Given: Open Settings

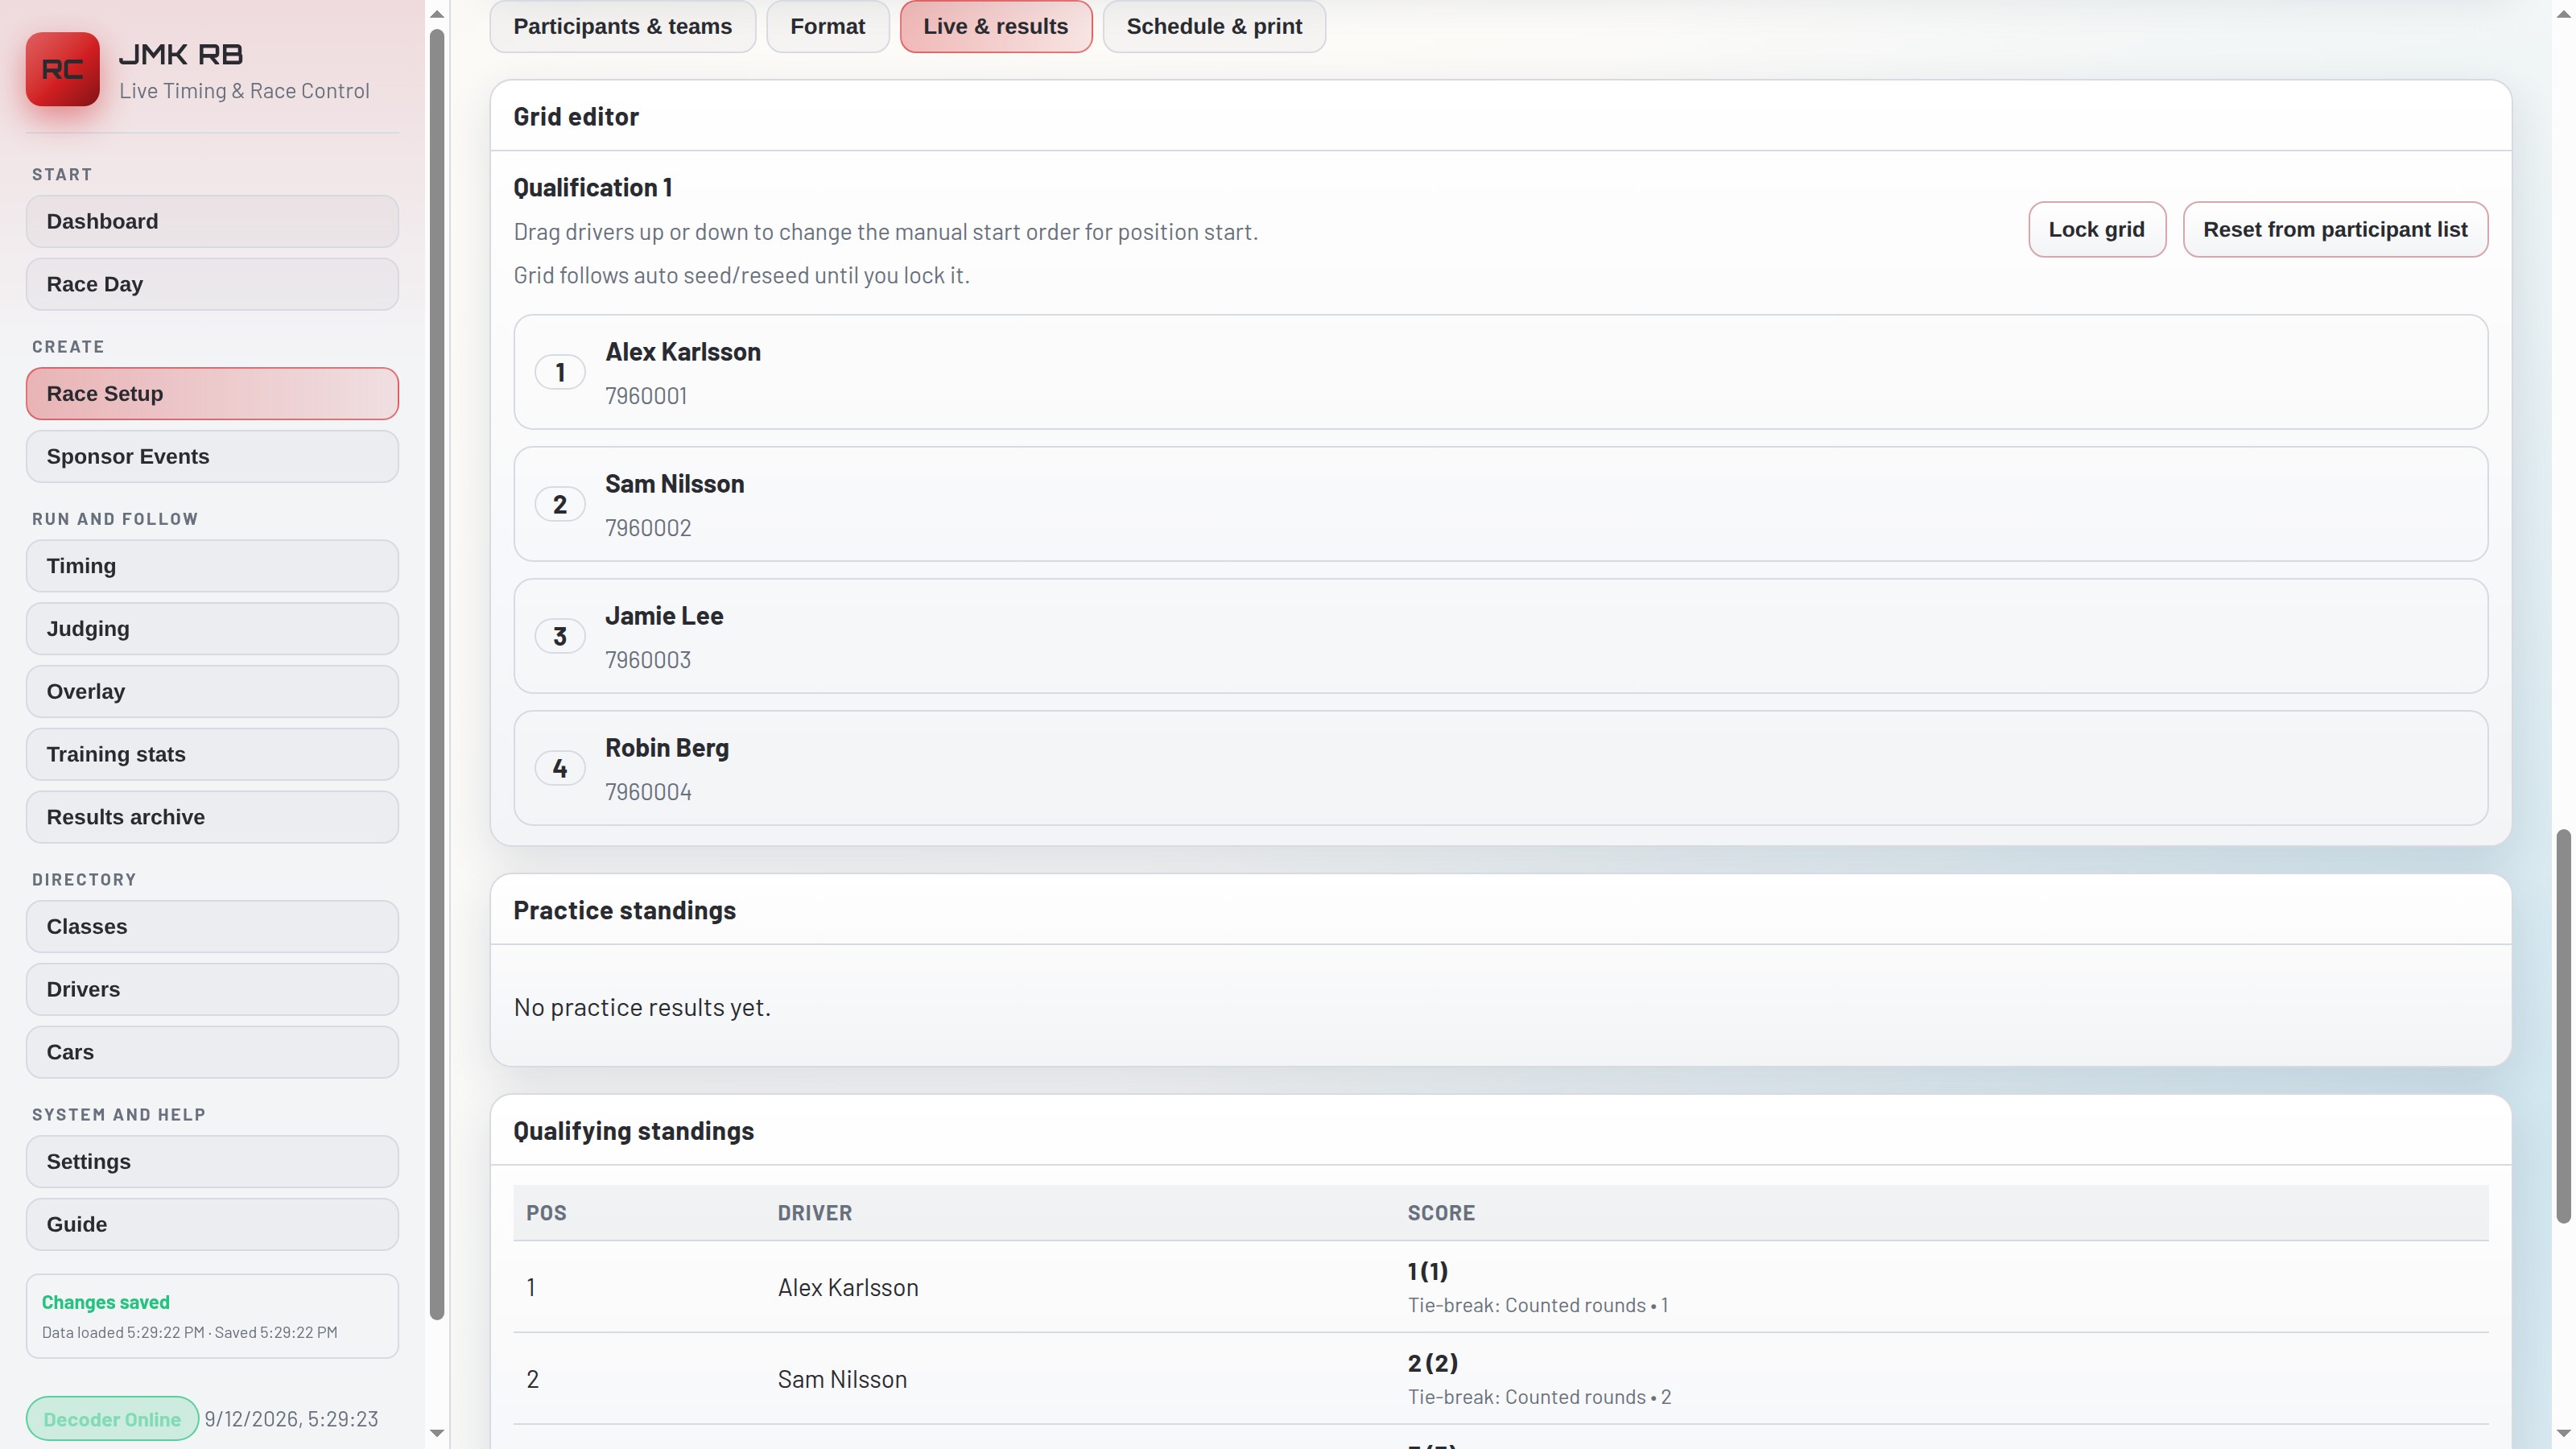Looking at the screenshot, I should (212, 1161).
